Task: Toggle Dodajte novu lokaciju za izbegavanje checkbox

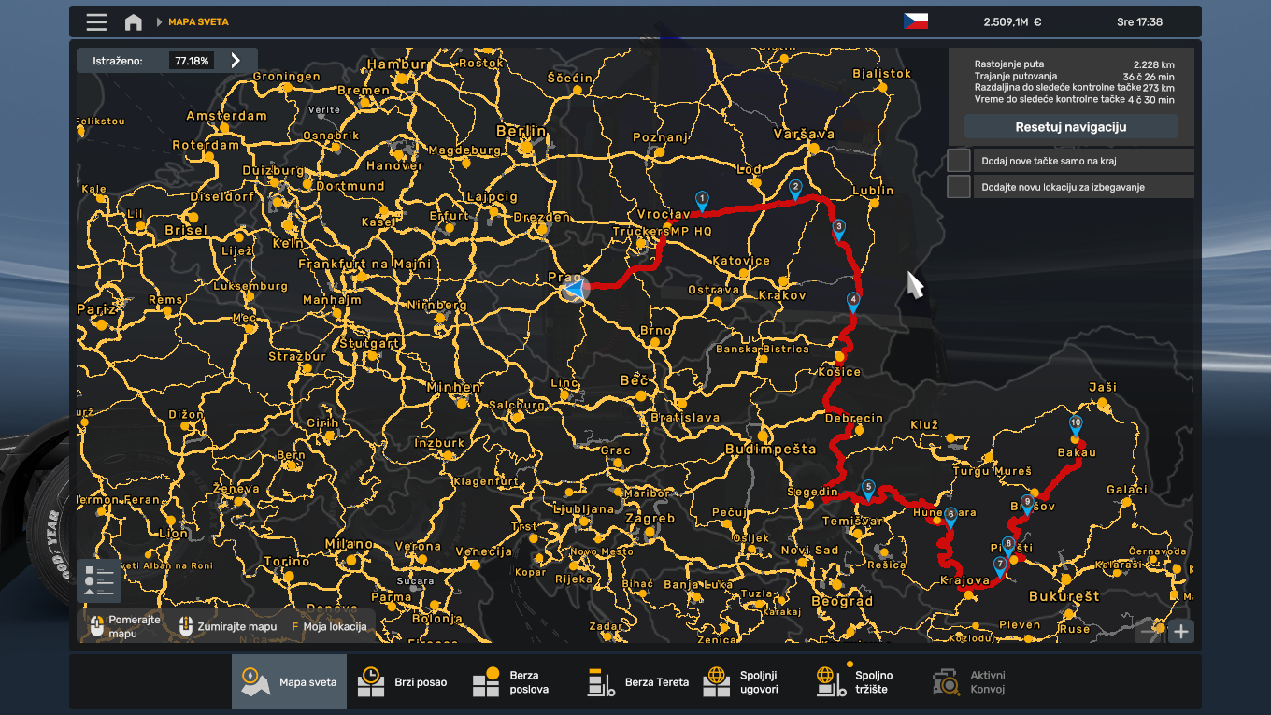Action: 959,187
